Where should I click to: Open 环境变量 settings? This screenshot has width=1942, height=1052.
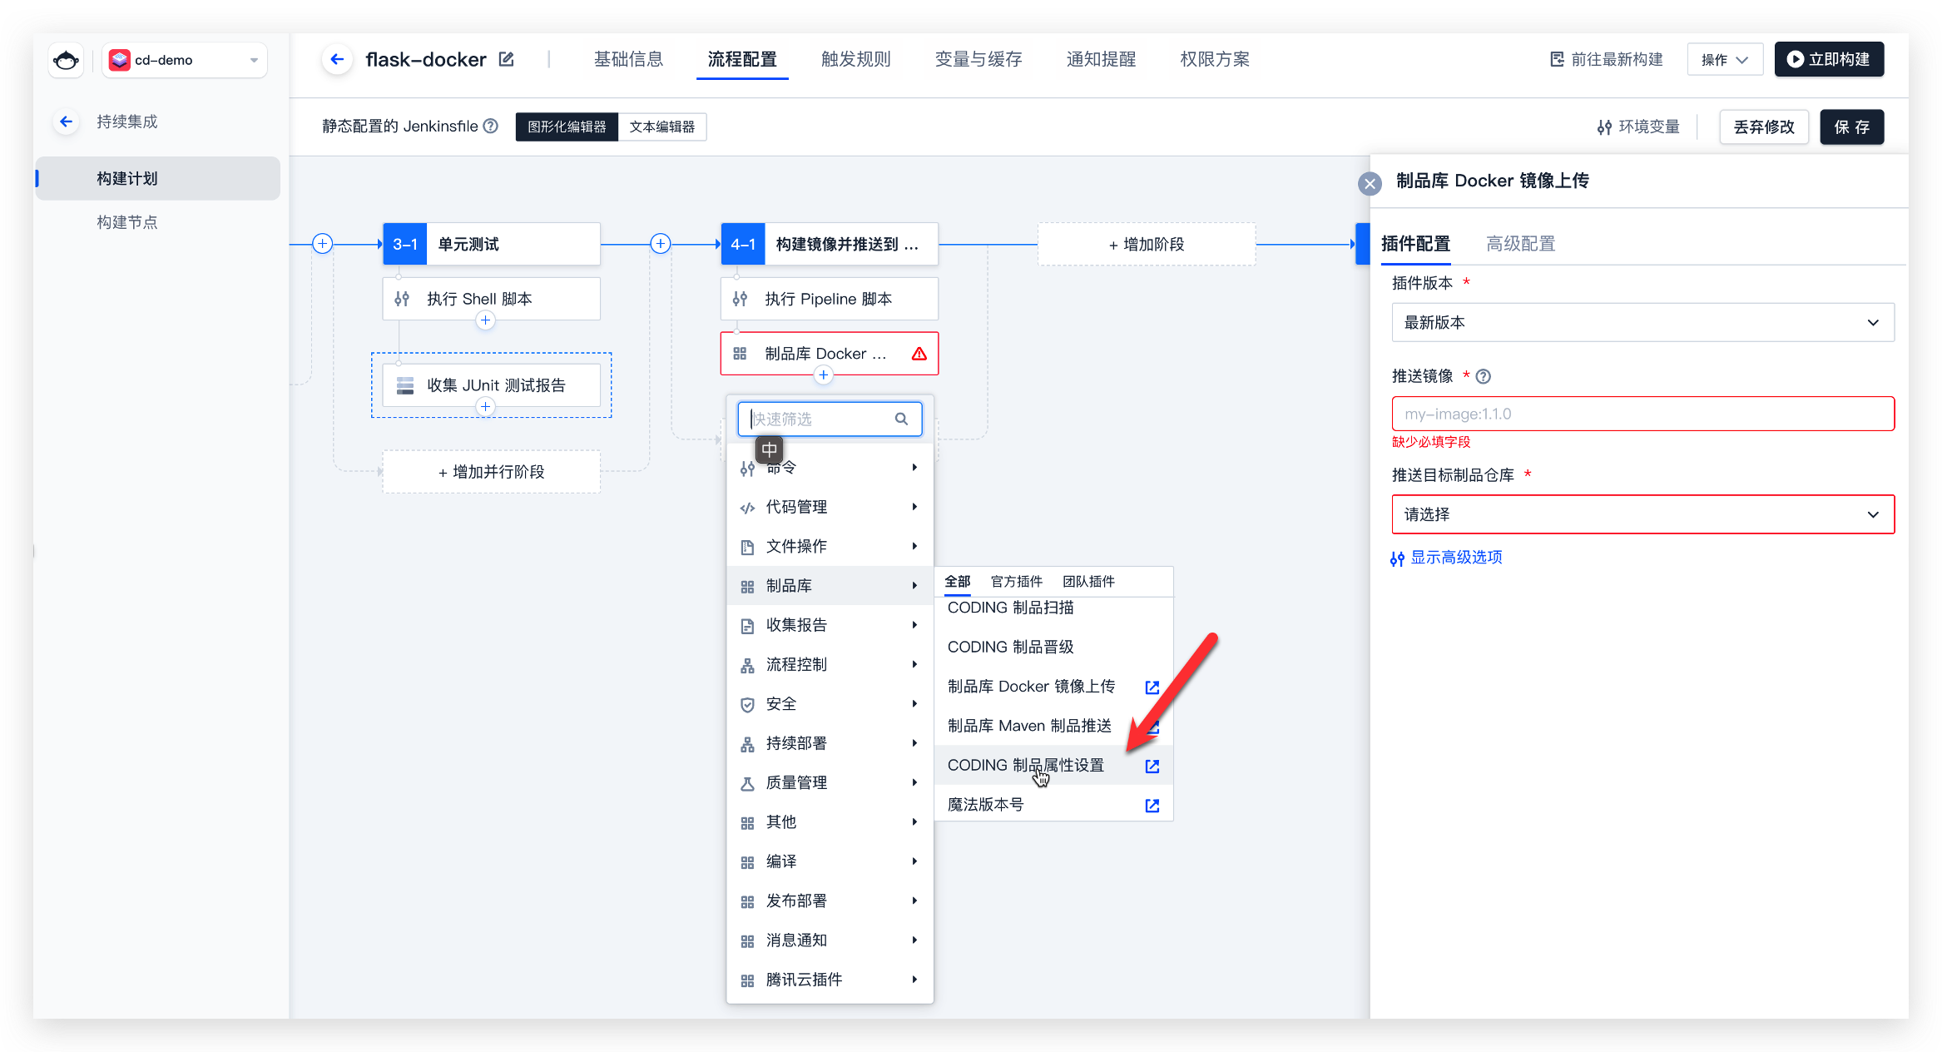point(1638,127)
